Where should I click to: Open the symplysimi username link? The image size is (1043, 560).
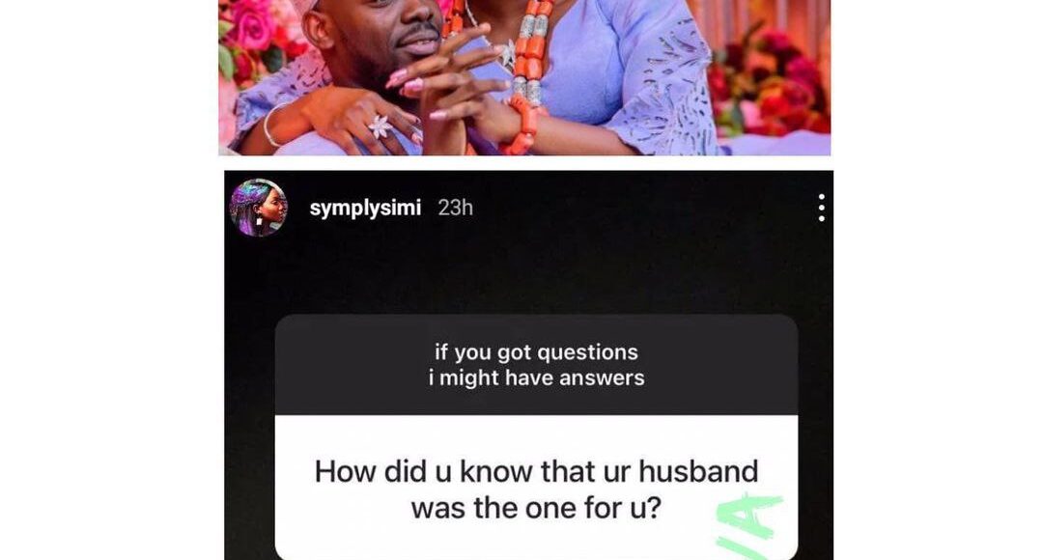tap(365, 209)
